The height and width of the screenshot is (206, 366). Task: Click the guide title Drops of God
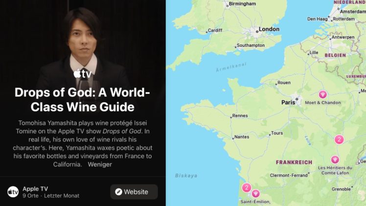(x=82, y=100)
